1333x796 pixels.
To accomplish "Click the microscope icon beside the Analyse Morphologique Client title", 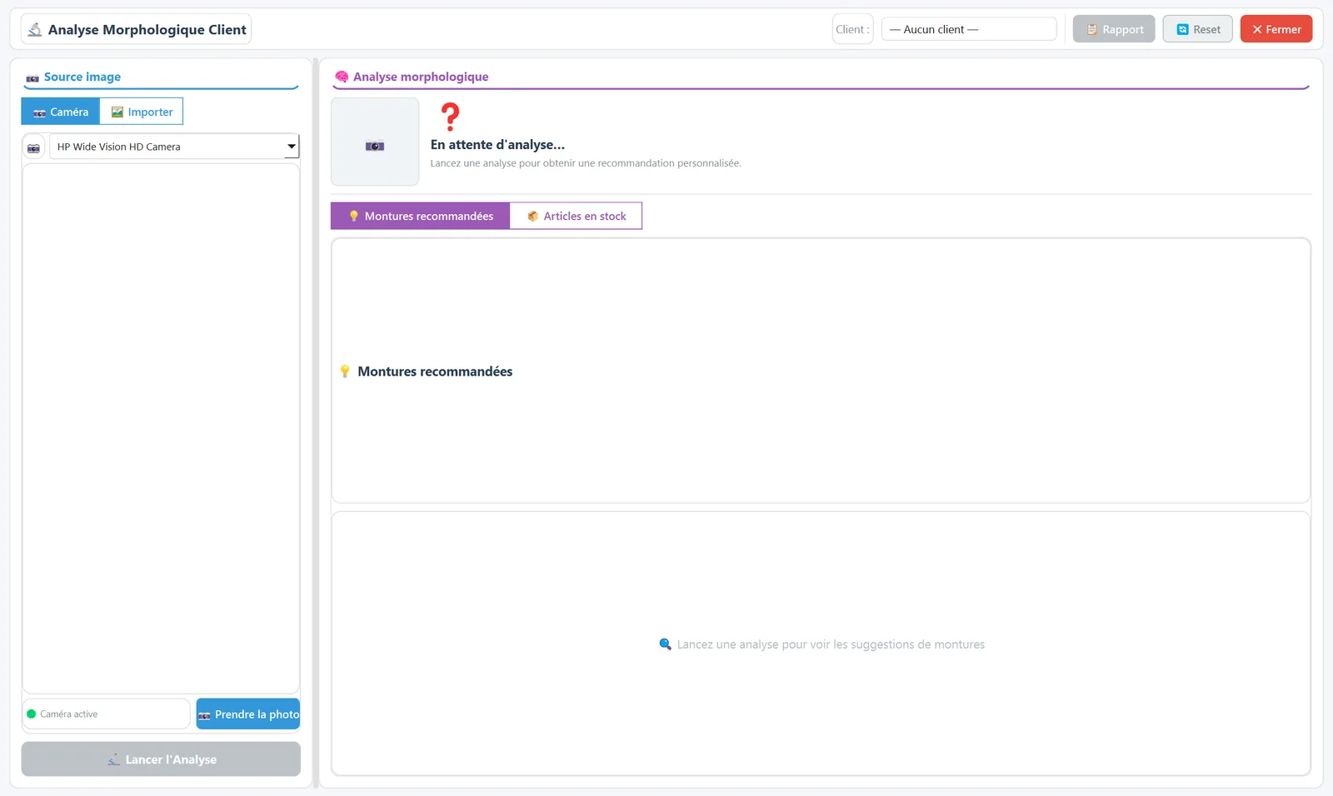I will coord(35,30).
